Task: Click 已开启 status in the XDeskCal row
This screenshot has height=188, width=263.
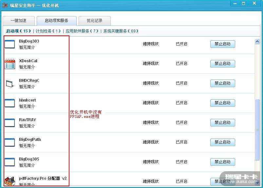Action: [x=181, y=64]
